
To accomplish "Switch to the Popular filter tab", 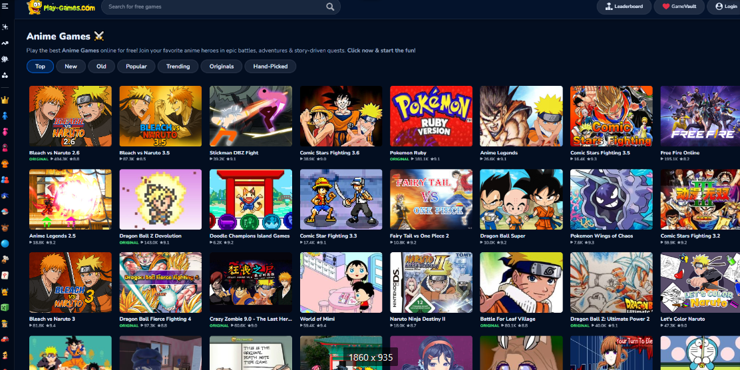I will pyautogui.click(x=136, y=67).
